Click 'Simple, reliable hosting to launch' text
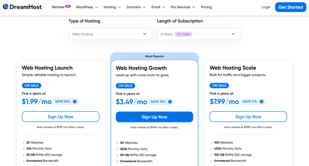Viewport: 309px width, 166px height. click(49, 75)
